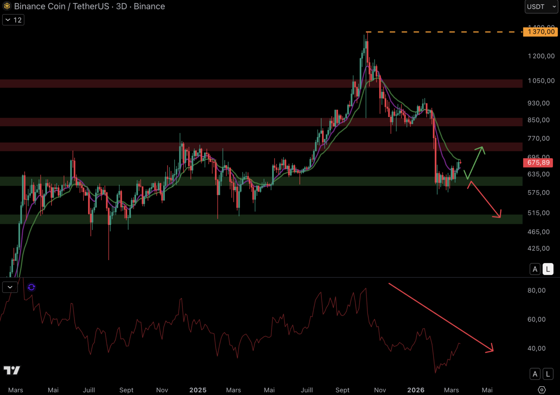Open chart settings hexagon gear icon

point(542,390)
